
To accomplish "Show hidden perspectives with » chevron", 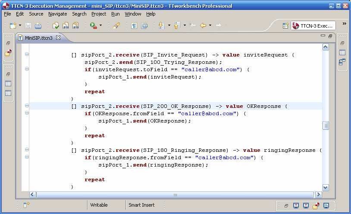I will click(x=344, y=24).
